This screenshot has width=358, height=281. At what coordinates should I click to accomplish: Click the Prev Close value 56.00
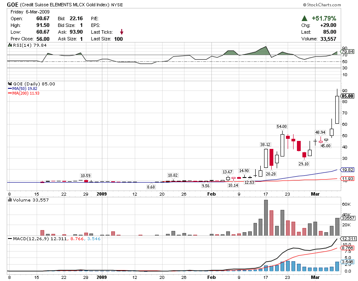43,39
